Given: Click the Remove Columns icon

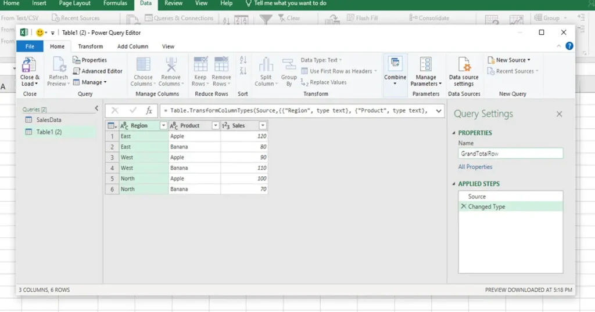Looking at the screenshot, I should point(171,64).
